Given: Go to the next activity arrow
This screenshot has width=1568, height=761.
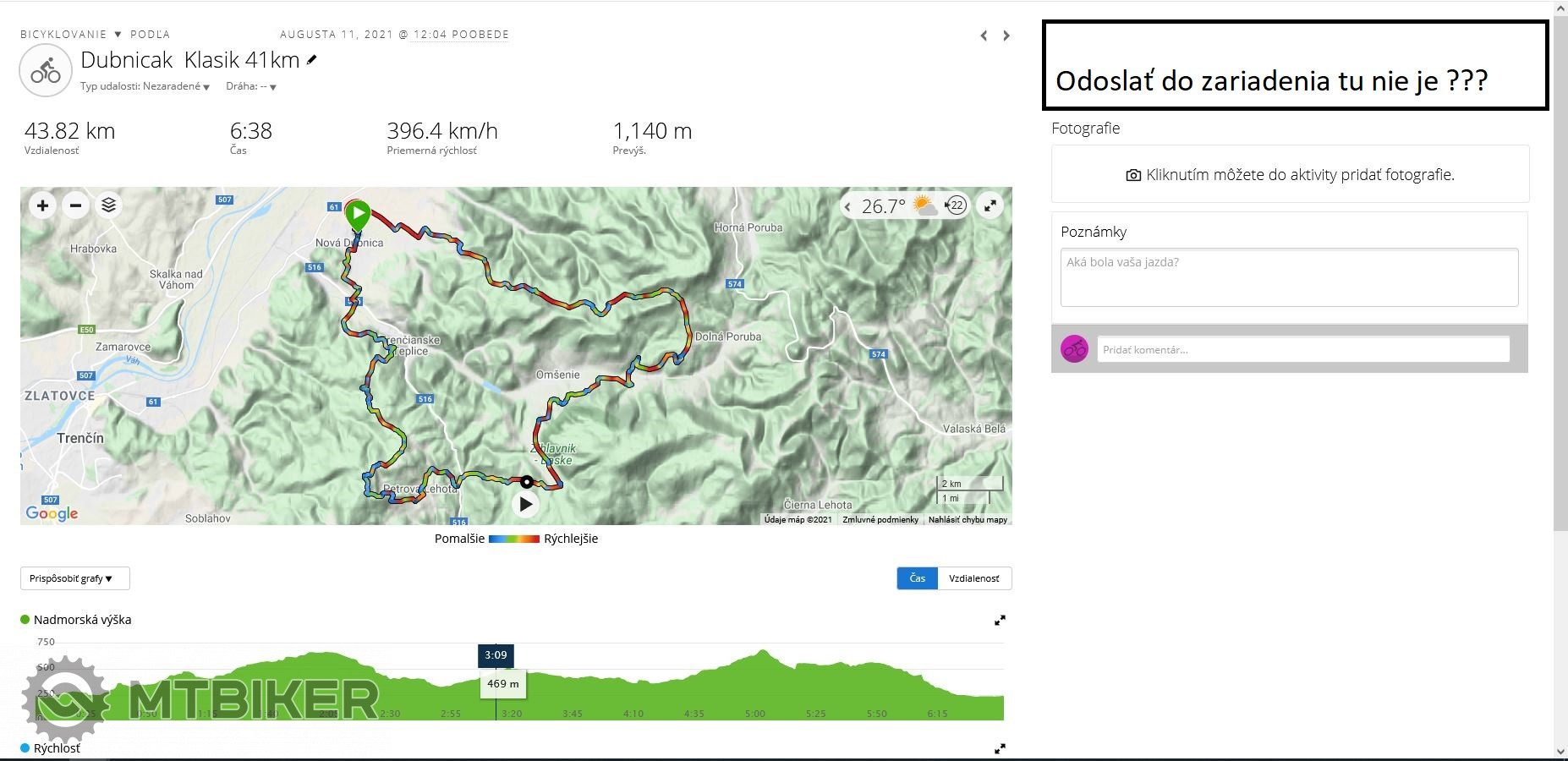Looking at the screenshot, I should 1006,36.
